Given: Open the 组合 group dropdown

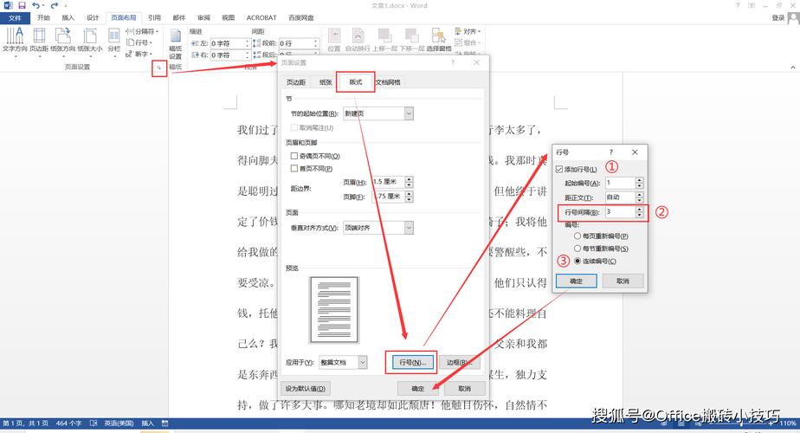Looking at the screenshot, I should [468, 43].
